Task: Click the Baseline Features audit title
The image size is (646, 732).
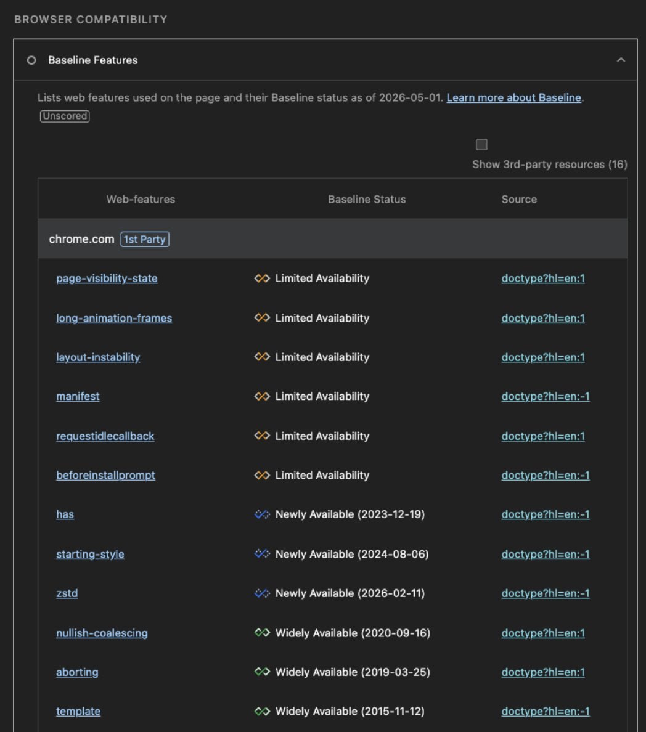Action: (93, 60)
